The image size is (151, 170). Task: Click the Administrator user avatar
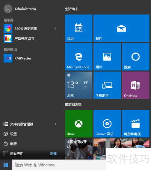[x=8, y=9]
